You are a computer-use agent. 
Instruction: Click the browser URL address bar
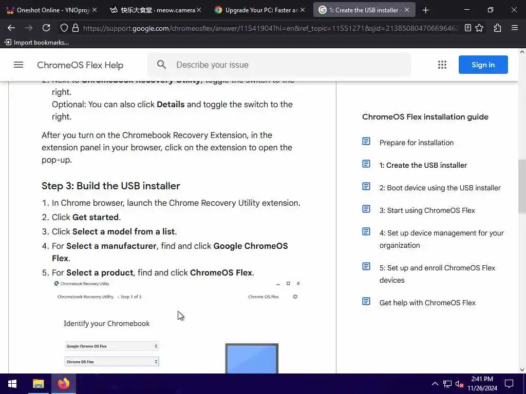coord(270,28)
